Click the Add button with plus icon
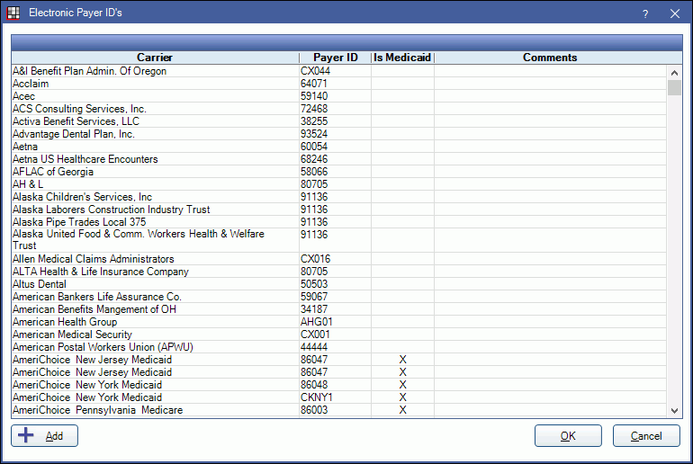693x464 pixels. pyautogui.click(x=45, y=436)
